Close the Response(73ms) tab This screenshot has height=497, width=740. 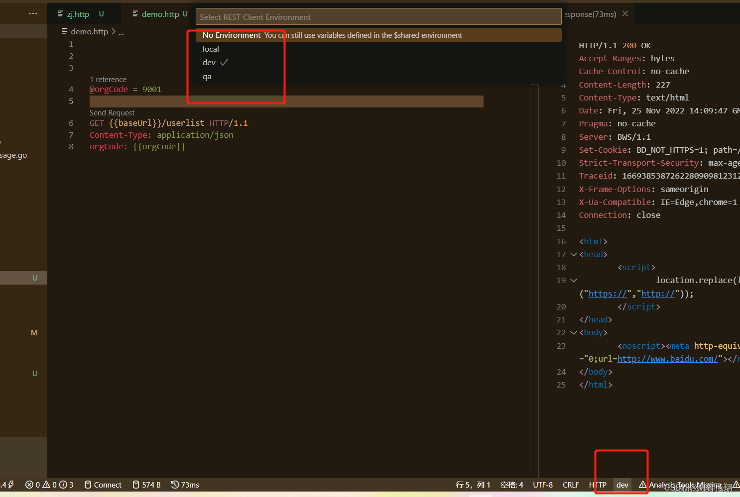click(x=625, y=14)
